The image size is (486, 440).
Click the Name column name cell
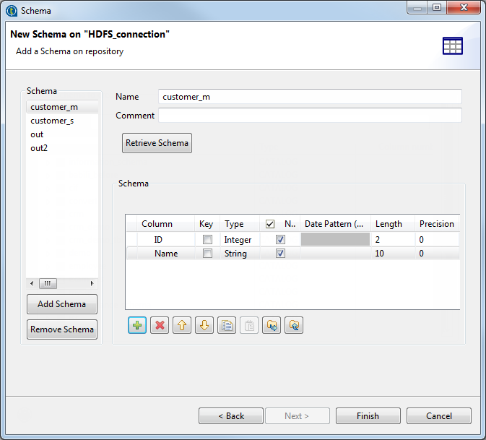coord(165,254)
